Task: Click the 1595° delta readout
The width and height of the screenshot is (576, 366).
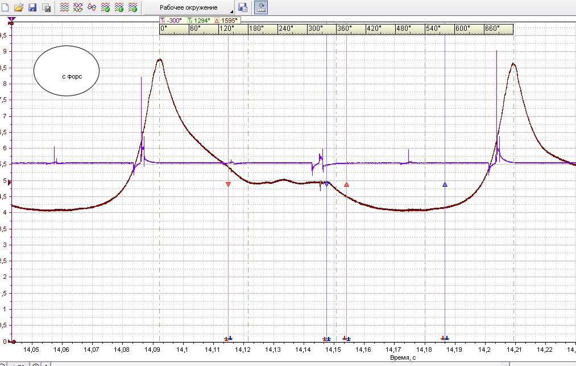Action: click(x=226, y=20)
